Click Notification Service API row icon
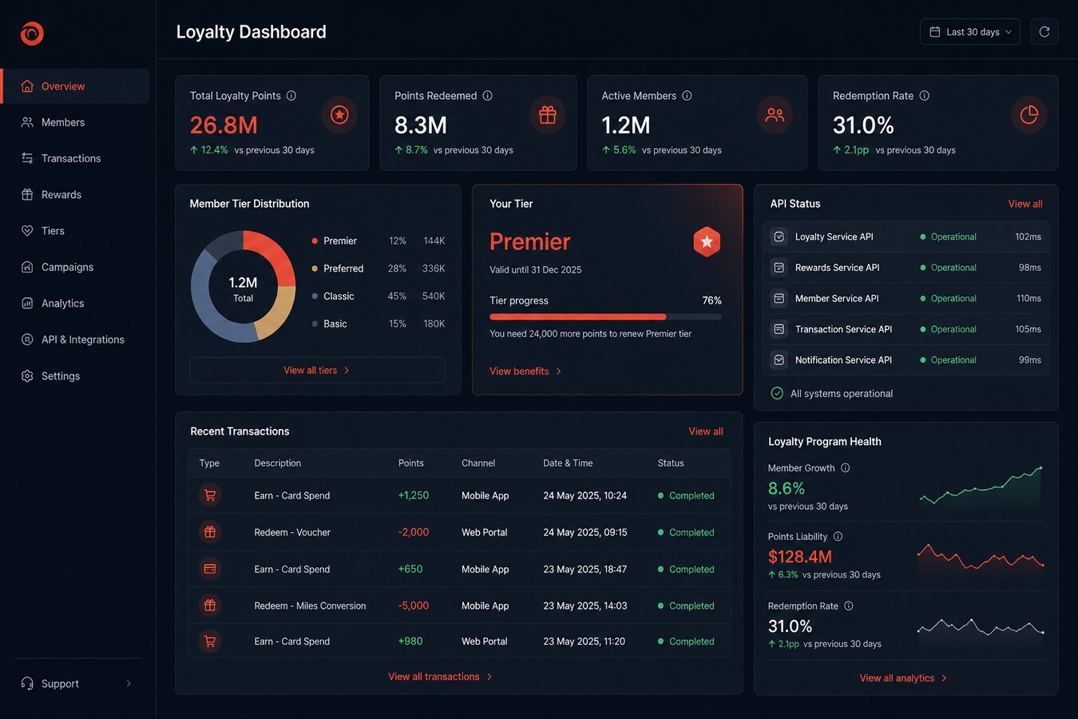The width and height of the screenshot is (1078, 719). coord(779,360)
